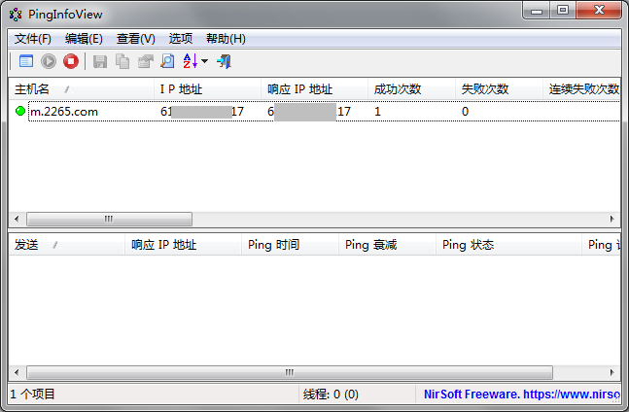The height and width of the screenshot is (412, 629).
Task: Click the lower pane horizontal scrollbar thumb
Action: [290, 372]
